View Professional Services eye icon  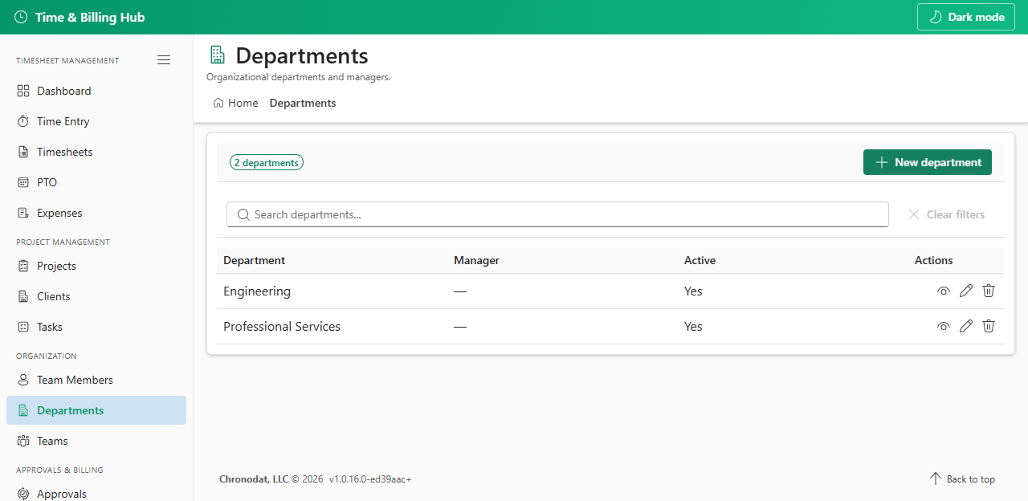[x=944, y=326]
